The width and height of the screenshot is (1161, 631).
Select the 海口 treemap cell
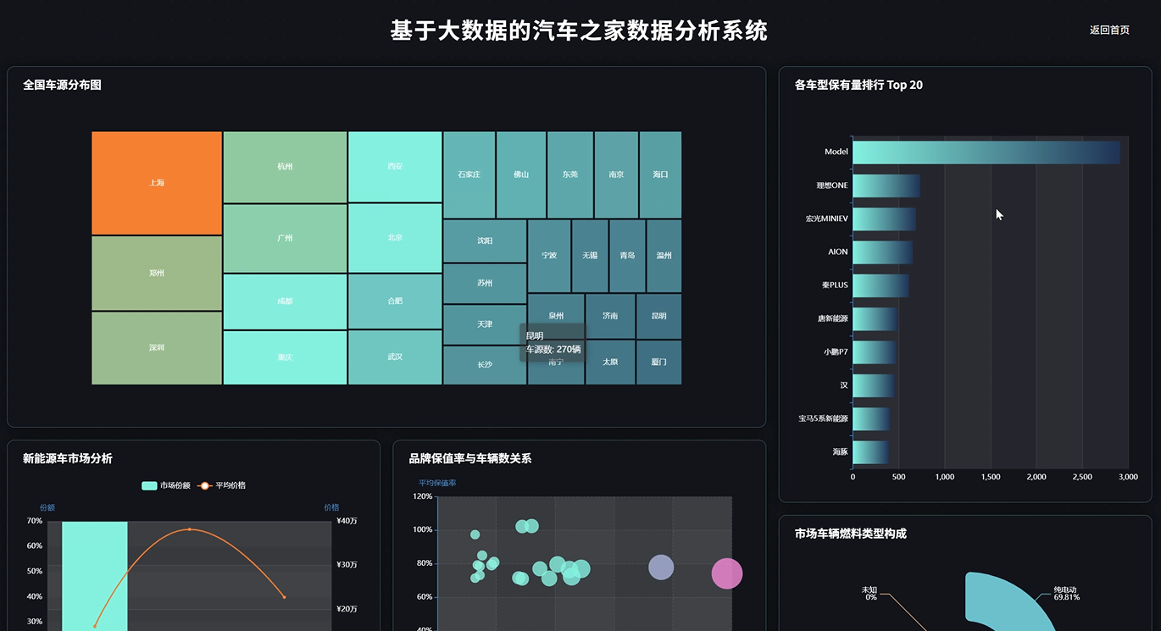pyautogui.click(x=660, y=174)
